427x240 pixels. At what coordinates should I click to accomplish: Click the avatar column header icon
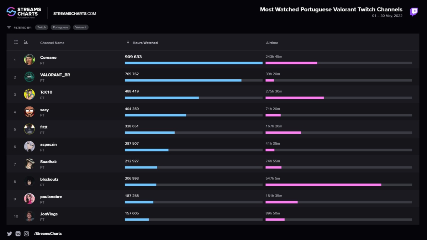coord(26,42)
